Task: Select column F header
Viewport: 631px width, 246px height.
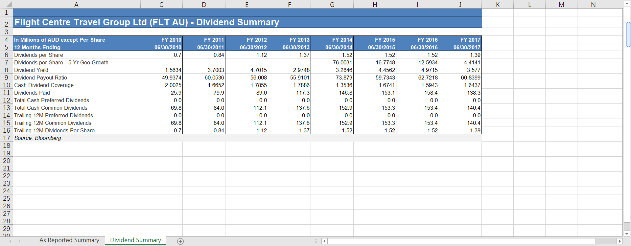Action: pyautogui.click(x=290, y=5)
